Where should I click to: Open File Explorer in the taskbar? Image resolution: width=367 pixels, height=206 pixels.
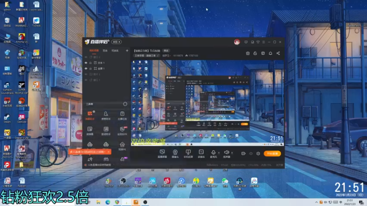pos(98,202)
